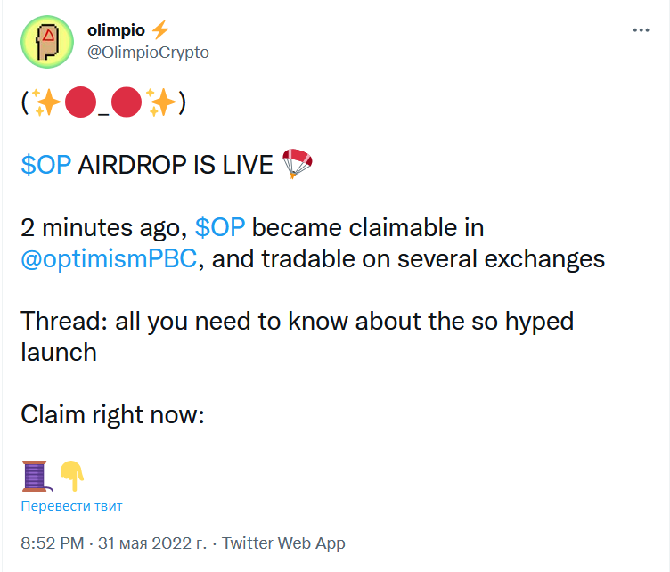
Task: Click the left sparkles emoji
Action: coord(48,104)
